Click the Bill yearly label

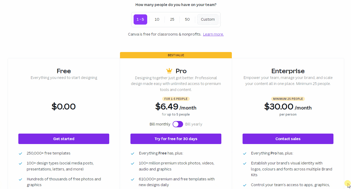[194, 124]
